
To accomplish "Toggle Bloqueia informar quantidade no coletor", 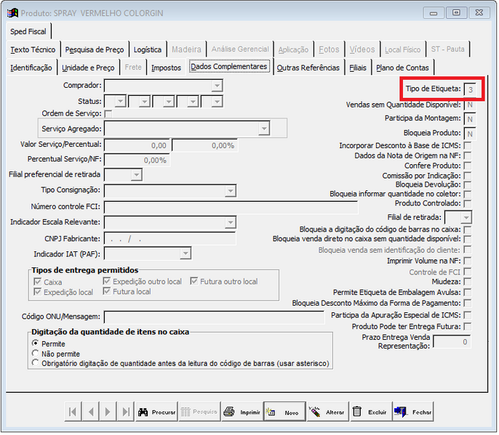I will click(x=468, y=195).
